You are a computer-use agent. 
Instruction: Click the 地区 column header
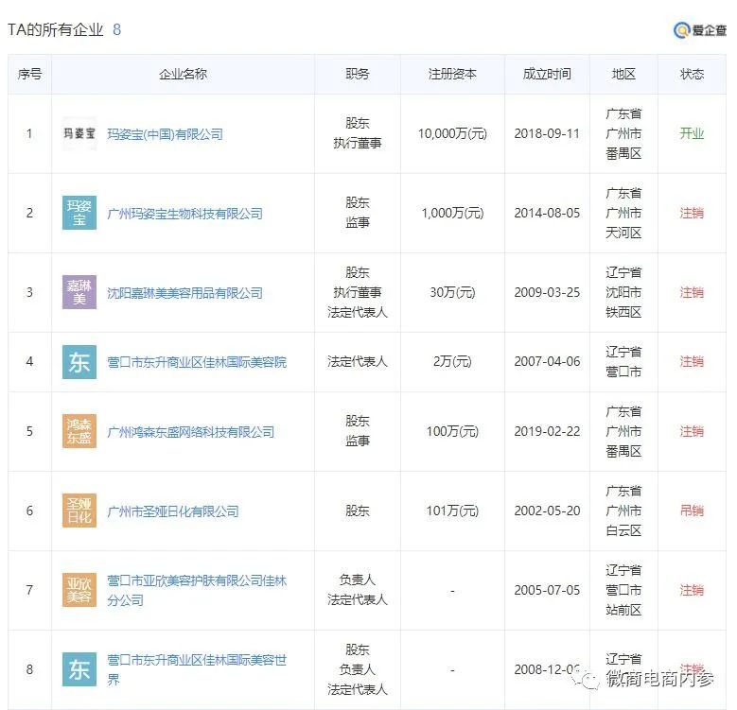623,74
